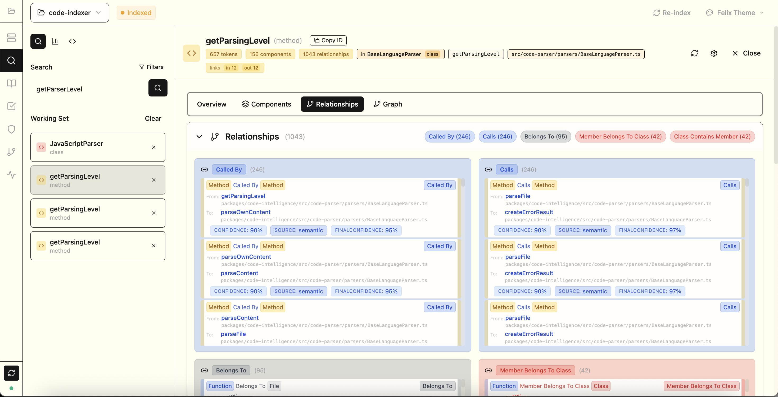Click the bar chart icon above Search
The image size is (778, 397).
(x=55, y=41)
